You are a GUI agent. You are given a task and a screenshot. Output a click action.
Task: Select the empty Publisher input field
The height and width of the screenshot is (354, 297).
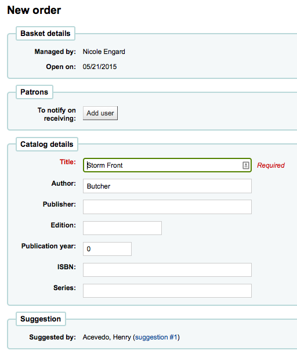pyautogui.click(x=167, y=207)
